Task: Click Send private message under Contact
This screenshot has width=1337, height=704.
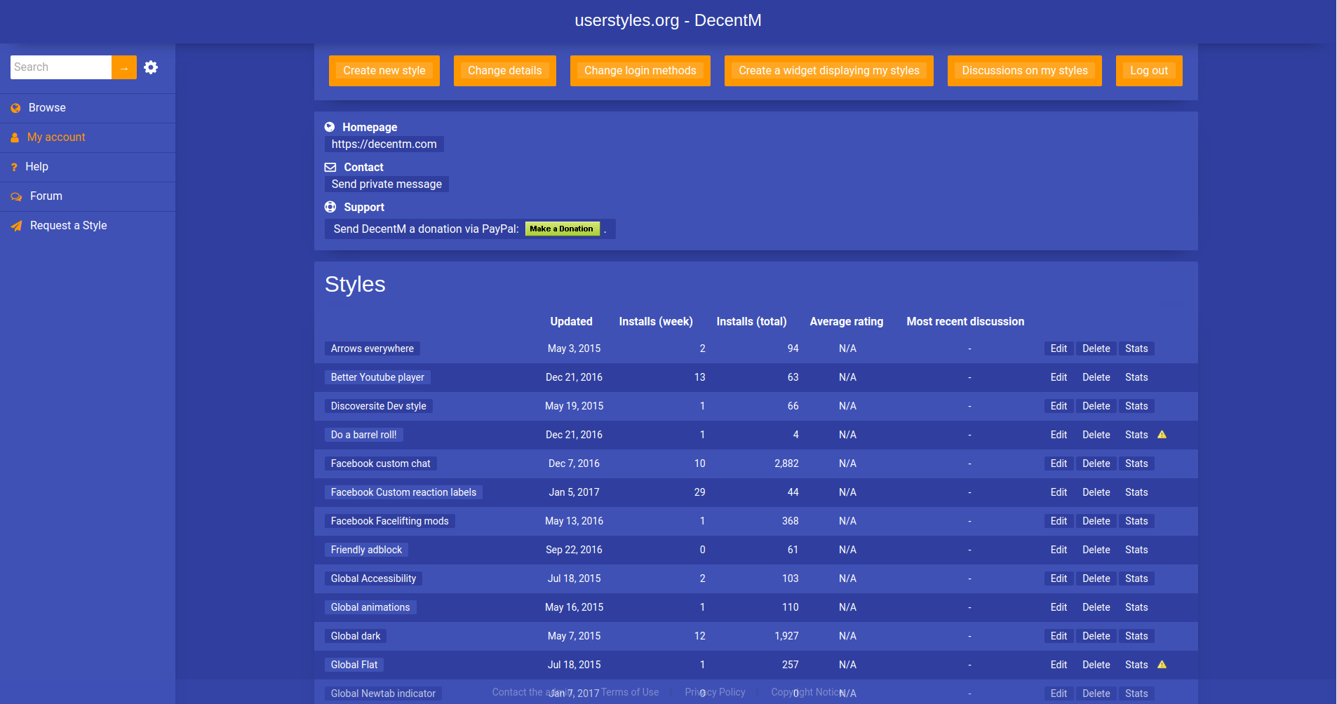Action: pyautogui.click(x=386, y=184)
